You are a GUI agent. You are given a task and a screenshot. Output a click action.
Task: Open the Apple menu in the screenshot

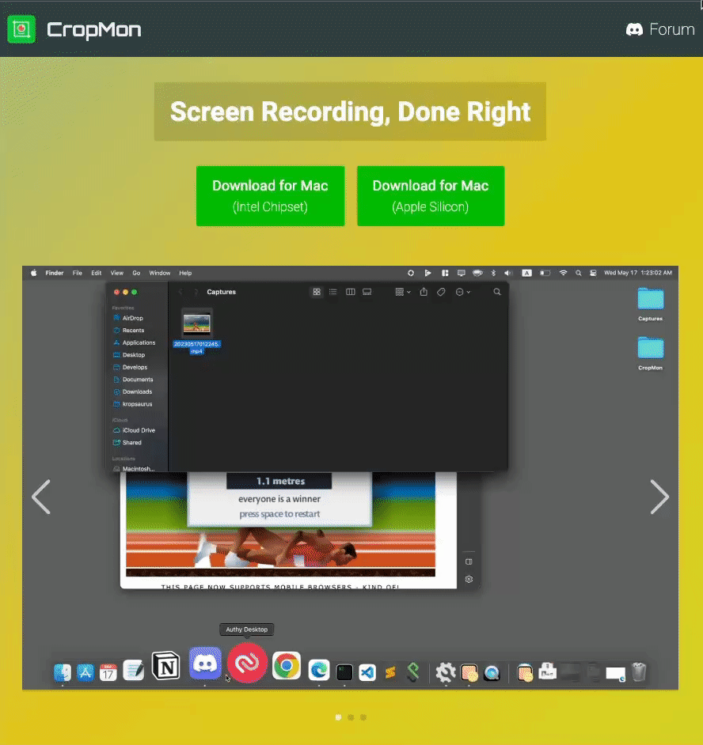tap(34, 273)
